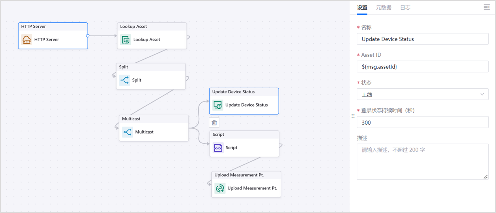Viewport: 496px width, 213px height.
Task: Click the Upload Measurement Pt. node icon
Action: click(220, 188)
